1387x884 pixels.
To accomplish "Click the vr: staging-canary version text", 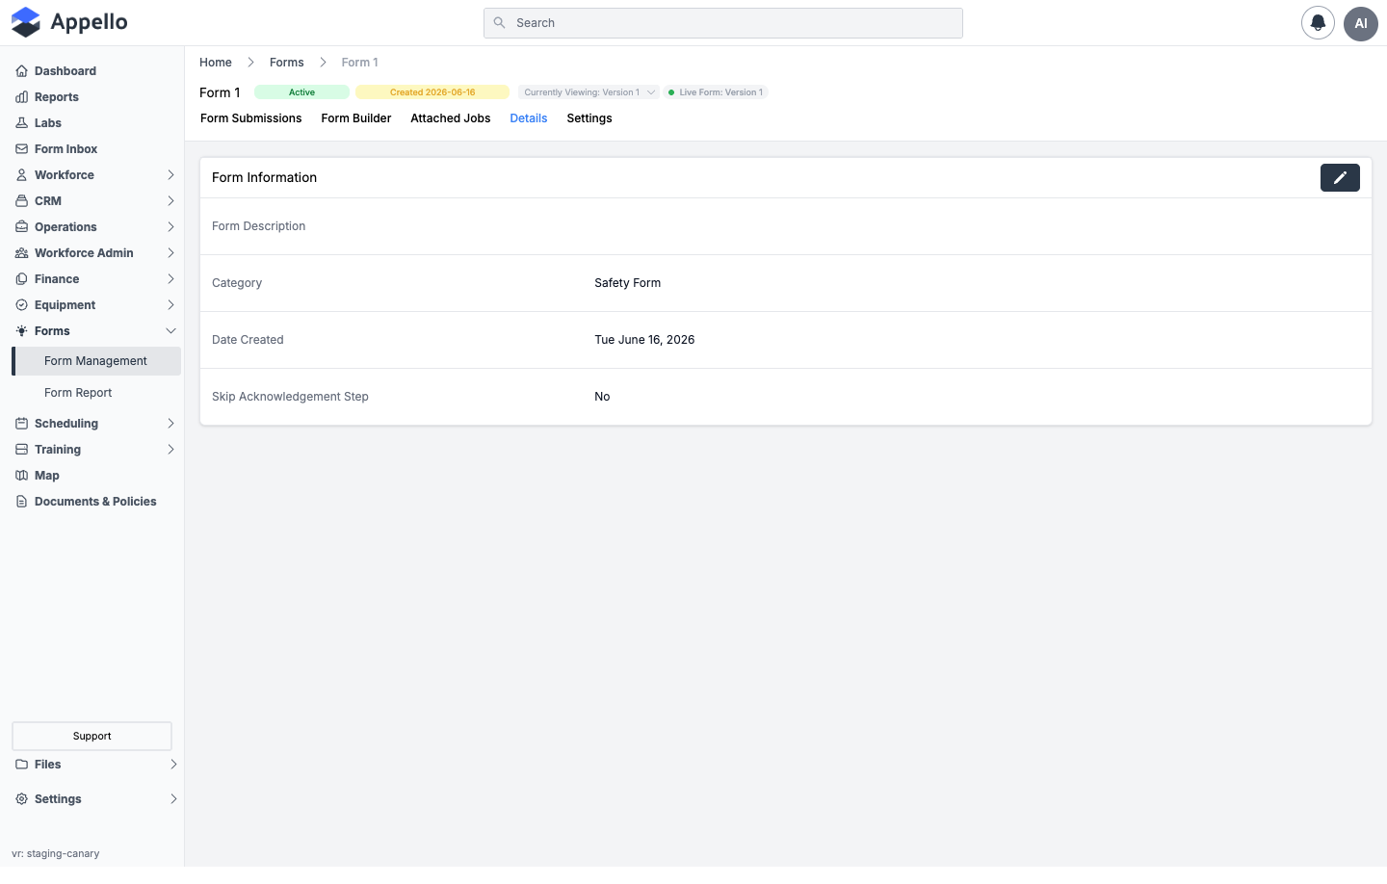I will [56, 853].
